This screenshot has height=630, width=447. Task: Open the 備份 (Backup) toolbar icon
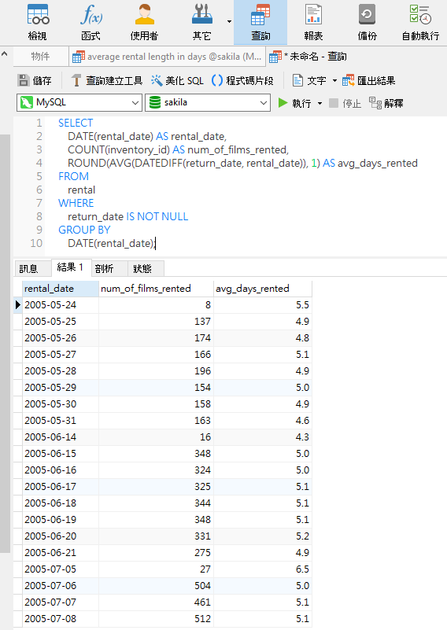pyautogui.click(x=367, y=22)
